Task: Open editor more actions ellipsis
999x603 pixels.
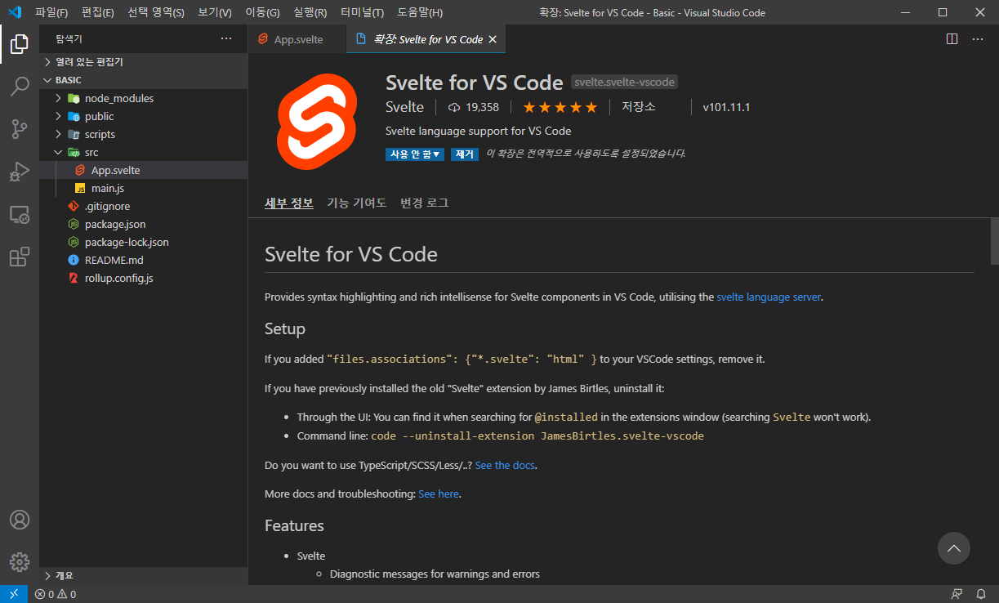Action: [977, 39]
